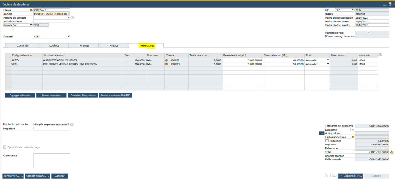Open the Finanzas tab

tap(84, 45)
